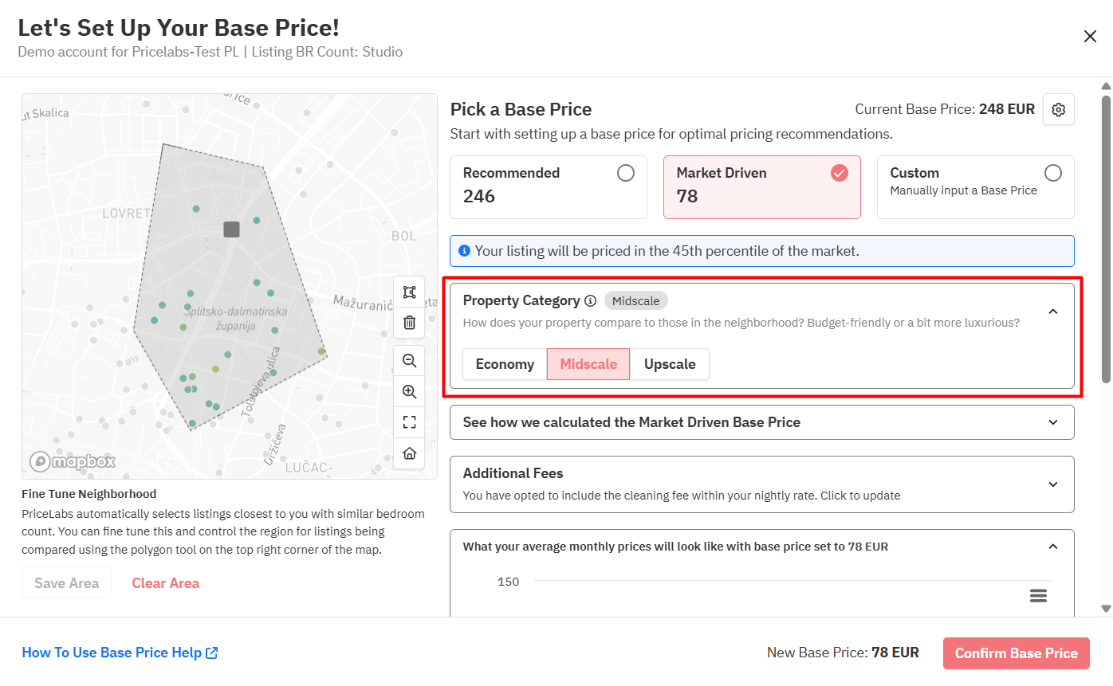Zoom in on the neighborhood map

point(409,391)
